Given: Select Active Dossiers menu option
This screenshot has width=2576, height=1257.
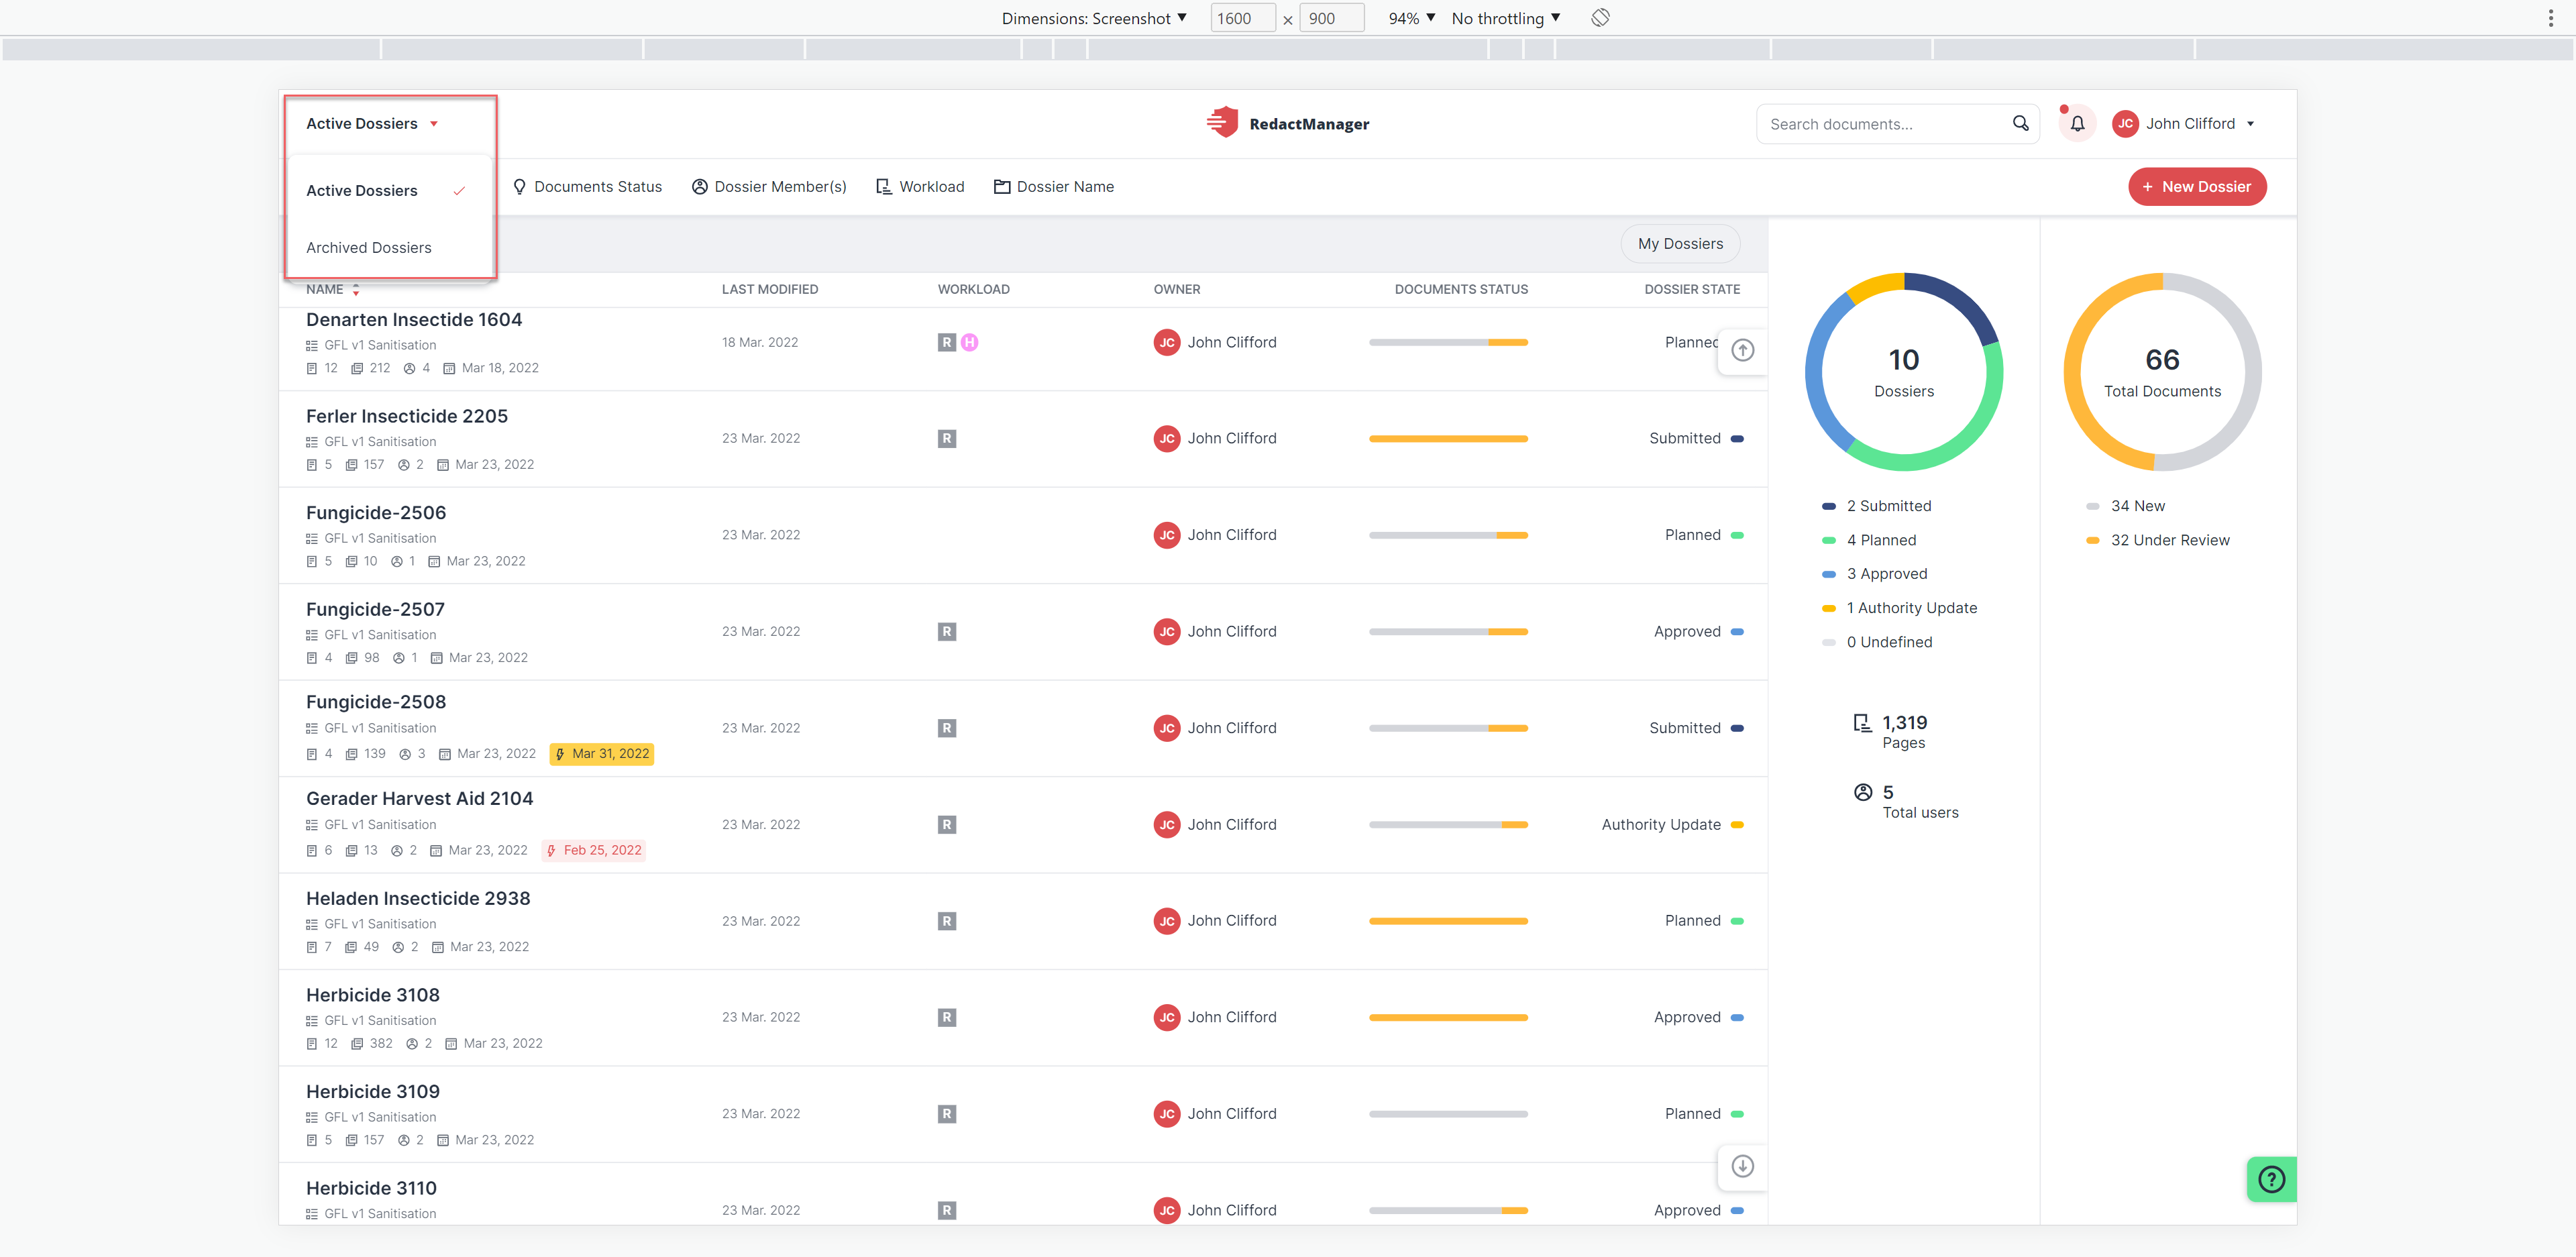Looking at the screenshot, I should (389, 190).
